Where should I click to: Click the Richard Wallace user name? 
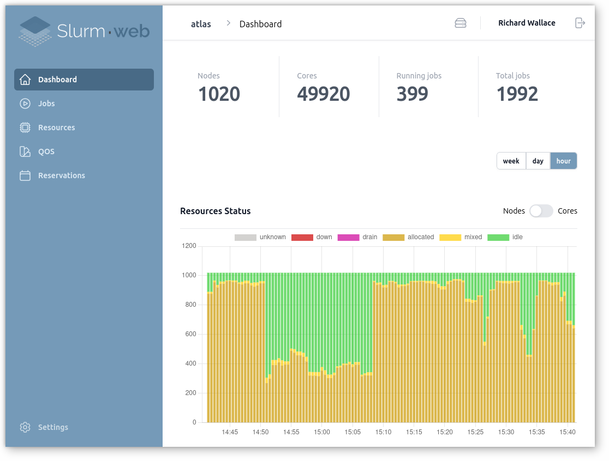pos(527,23)
